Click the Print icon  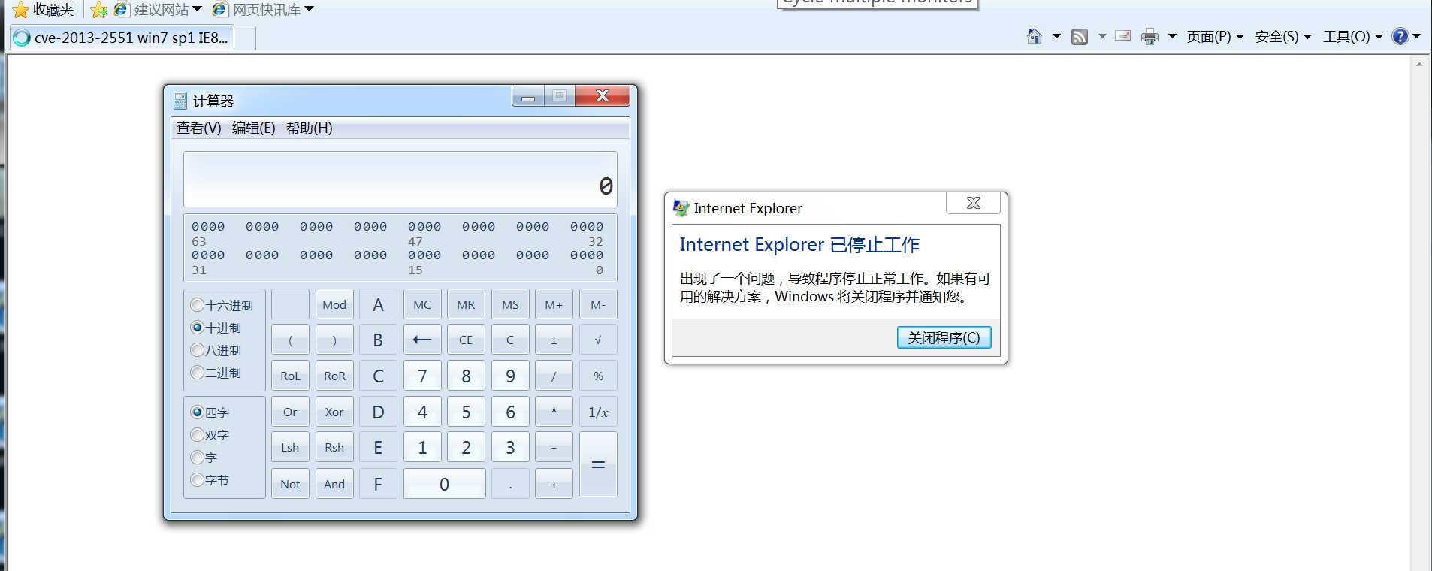point(1150,36)
